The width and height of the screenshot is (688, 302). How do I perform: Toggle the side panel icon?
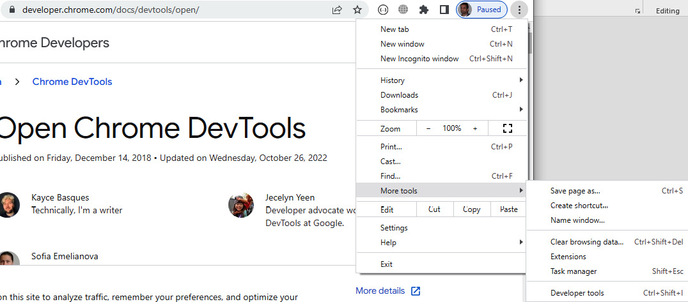[444, 10]
